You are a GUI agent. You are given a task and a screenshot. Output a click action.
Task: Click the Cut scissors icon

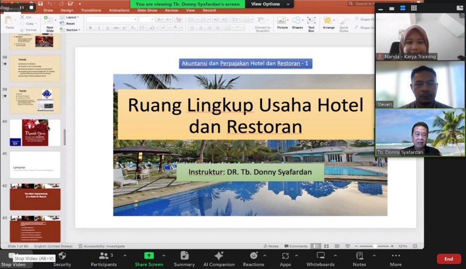pos(22,17)
